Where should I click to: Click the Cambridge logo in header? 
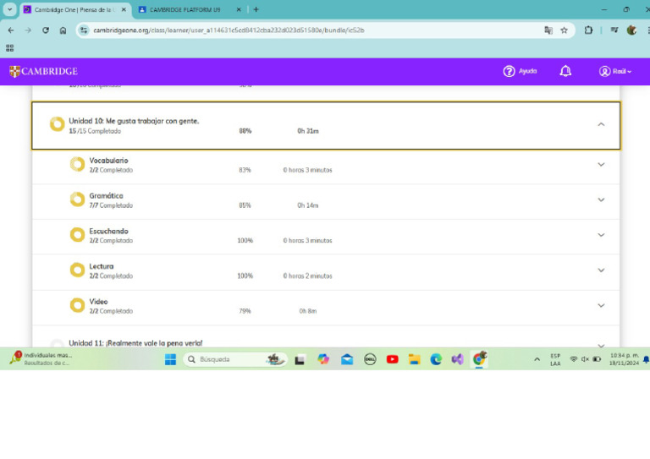pos(43,72)
